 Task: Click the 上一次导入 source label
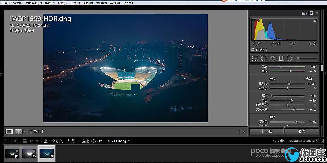(x=53, y=141)
